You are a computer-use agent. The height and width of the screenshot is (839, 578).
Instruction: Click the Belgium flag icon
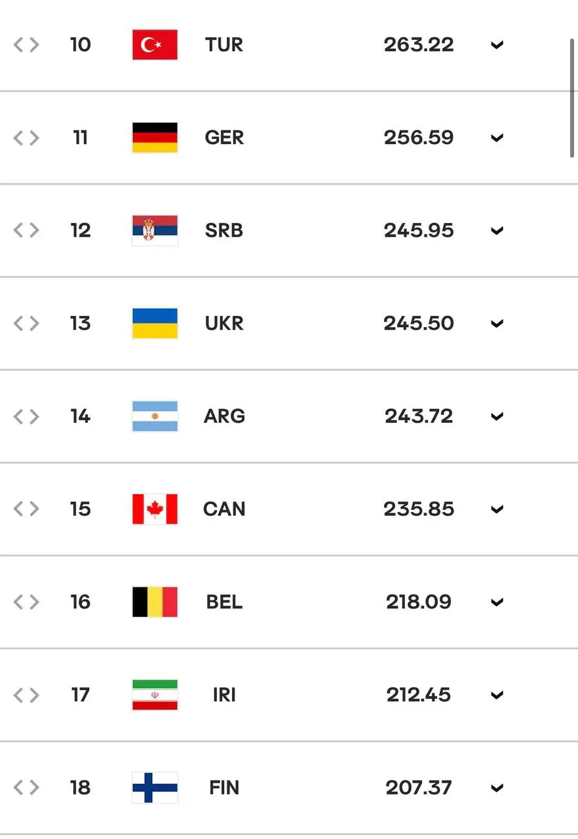(155, 602)
